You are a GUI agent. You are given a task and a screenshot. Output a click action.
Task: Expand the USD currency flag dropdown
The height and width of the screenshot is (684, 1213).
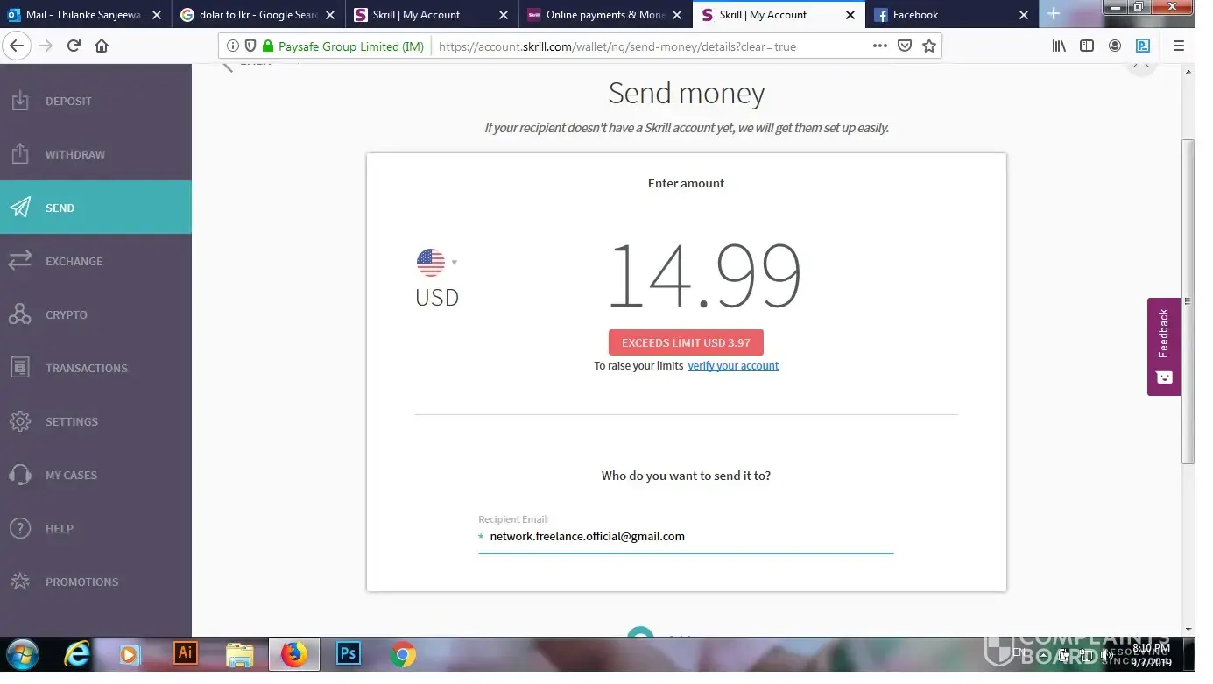tap(436, 263)
